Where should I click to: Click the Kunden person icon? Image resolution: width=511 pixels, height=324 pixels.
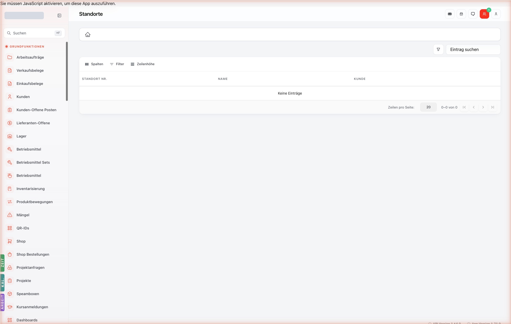[x=10, y=97]
